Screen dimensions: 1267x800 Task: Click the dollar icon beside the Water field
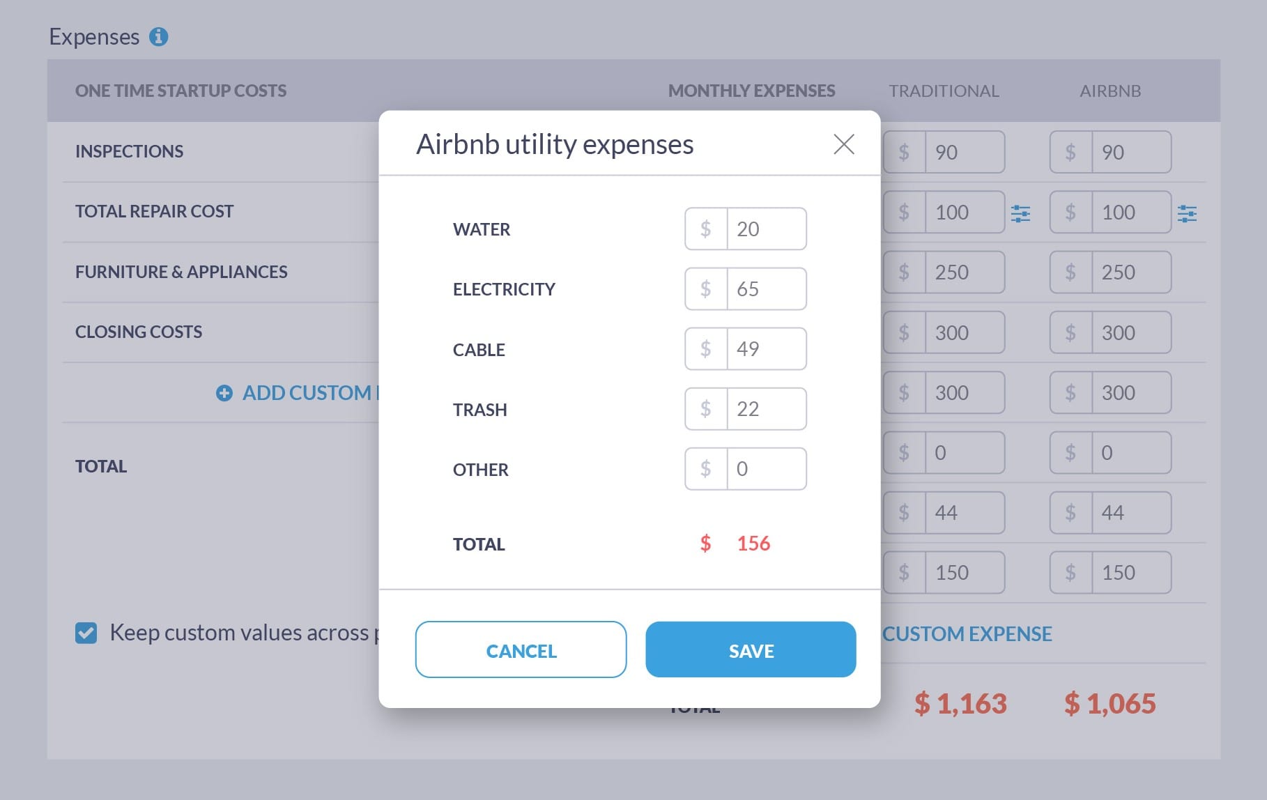pyautogui.click(x=706, y=229)
